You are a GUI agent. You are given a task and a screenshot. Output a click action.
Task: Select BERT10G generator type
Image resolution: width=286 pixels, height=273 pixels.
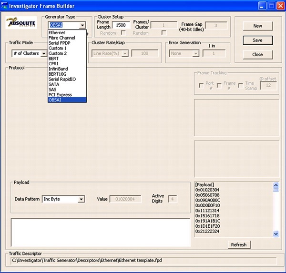pos(67,74)
